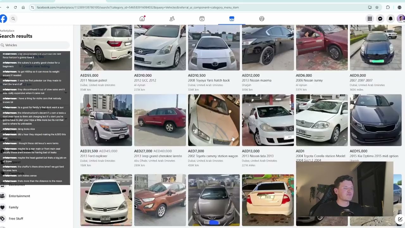This screenshot has width=405, height=228.
Task: Open Messenger chat icon
Action: [380, 19]
